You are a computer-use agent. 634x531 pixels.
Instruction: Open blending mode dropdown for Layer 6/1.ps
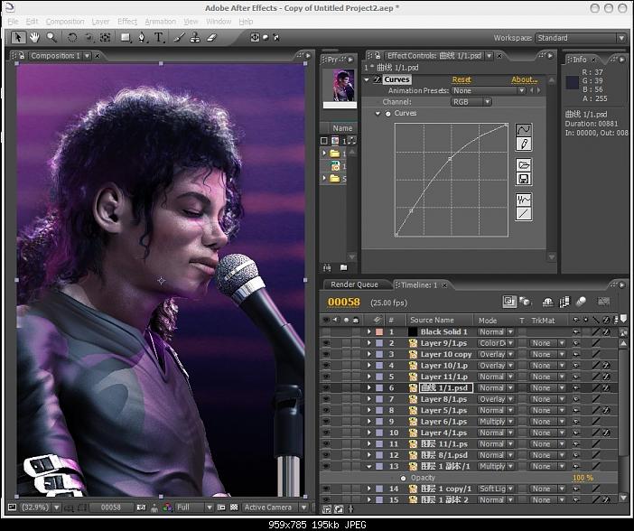tap(496, 422)
